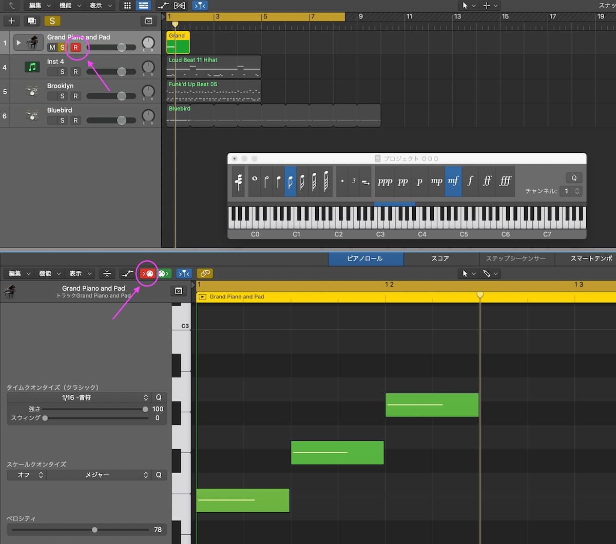Select mf velocity in step input keyboard
Image resolution: width=616 pixels, height=544 pixels.
click(453, 181)
